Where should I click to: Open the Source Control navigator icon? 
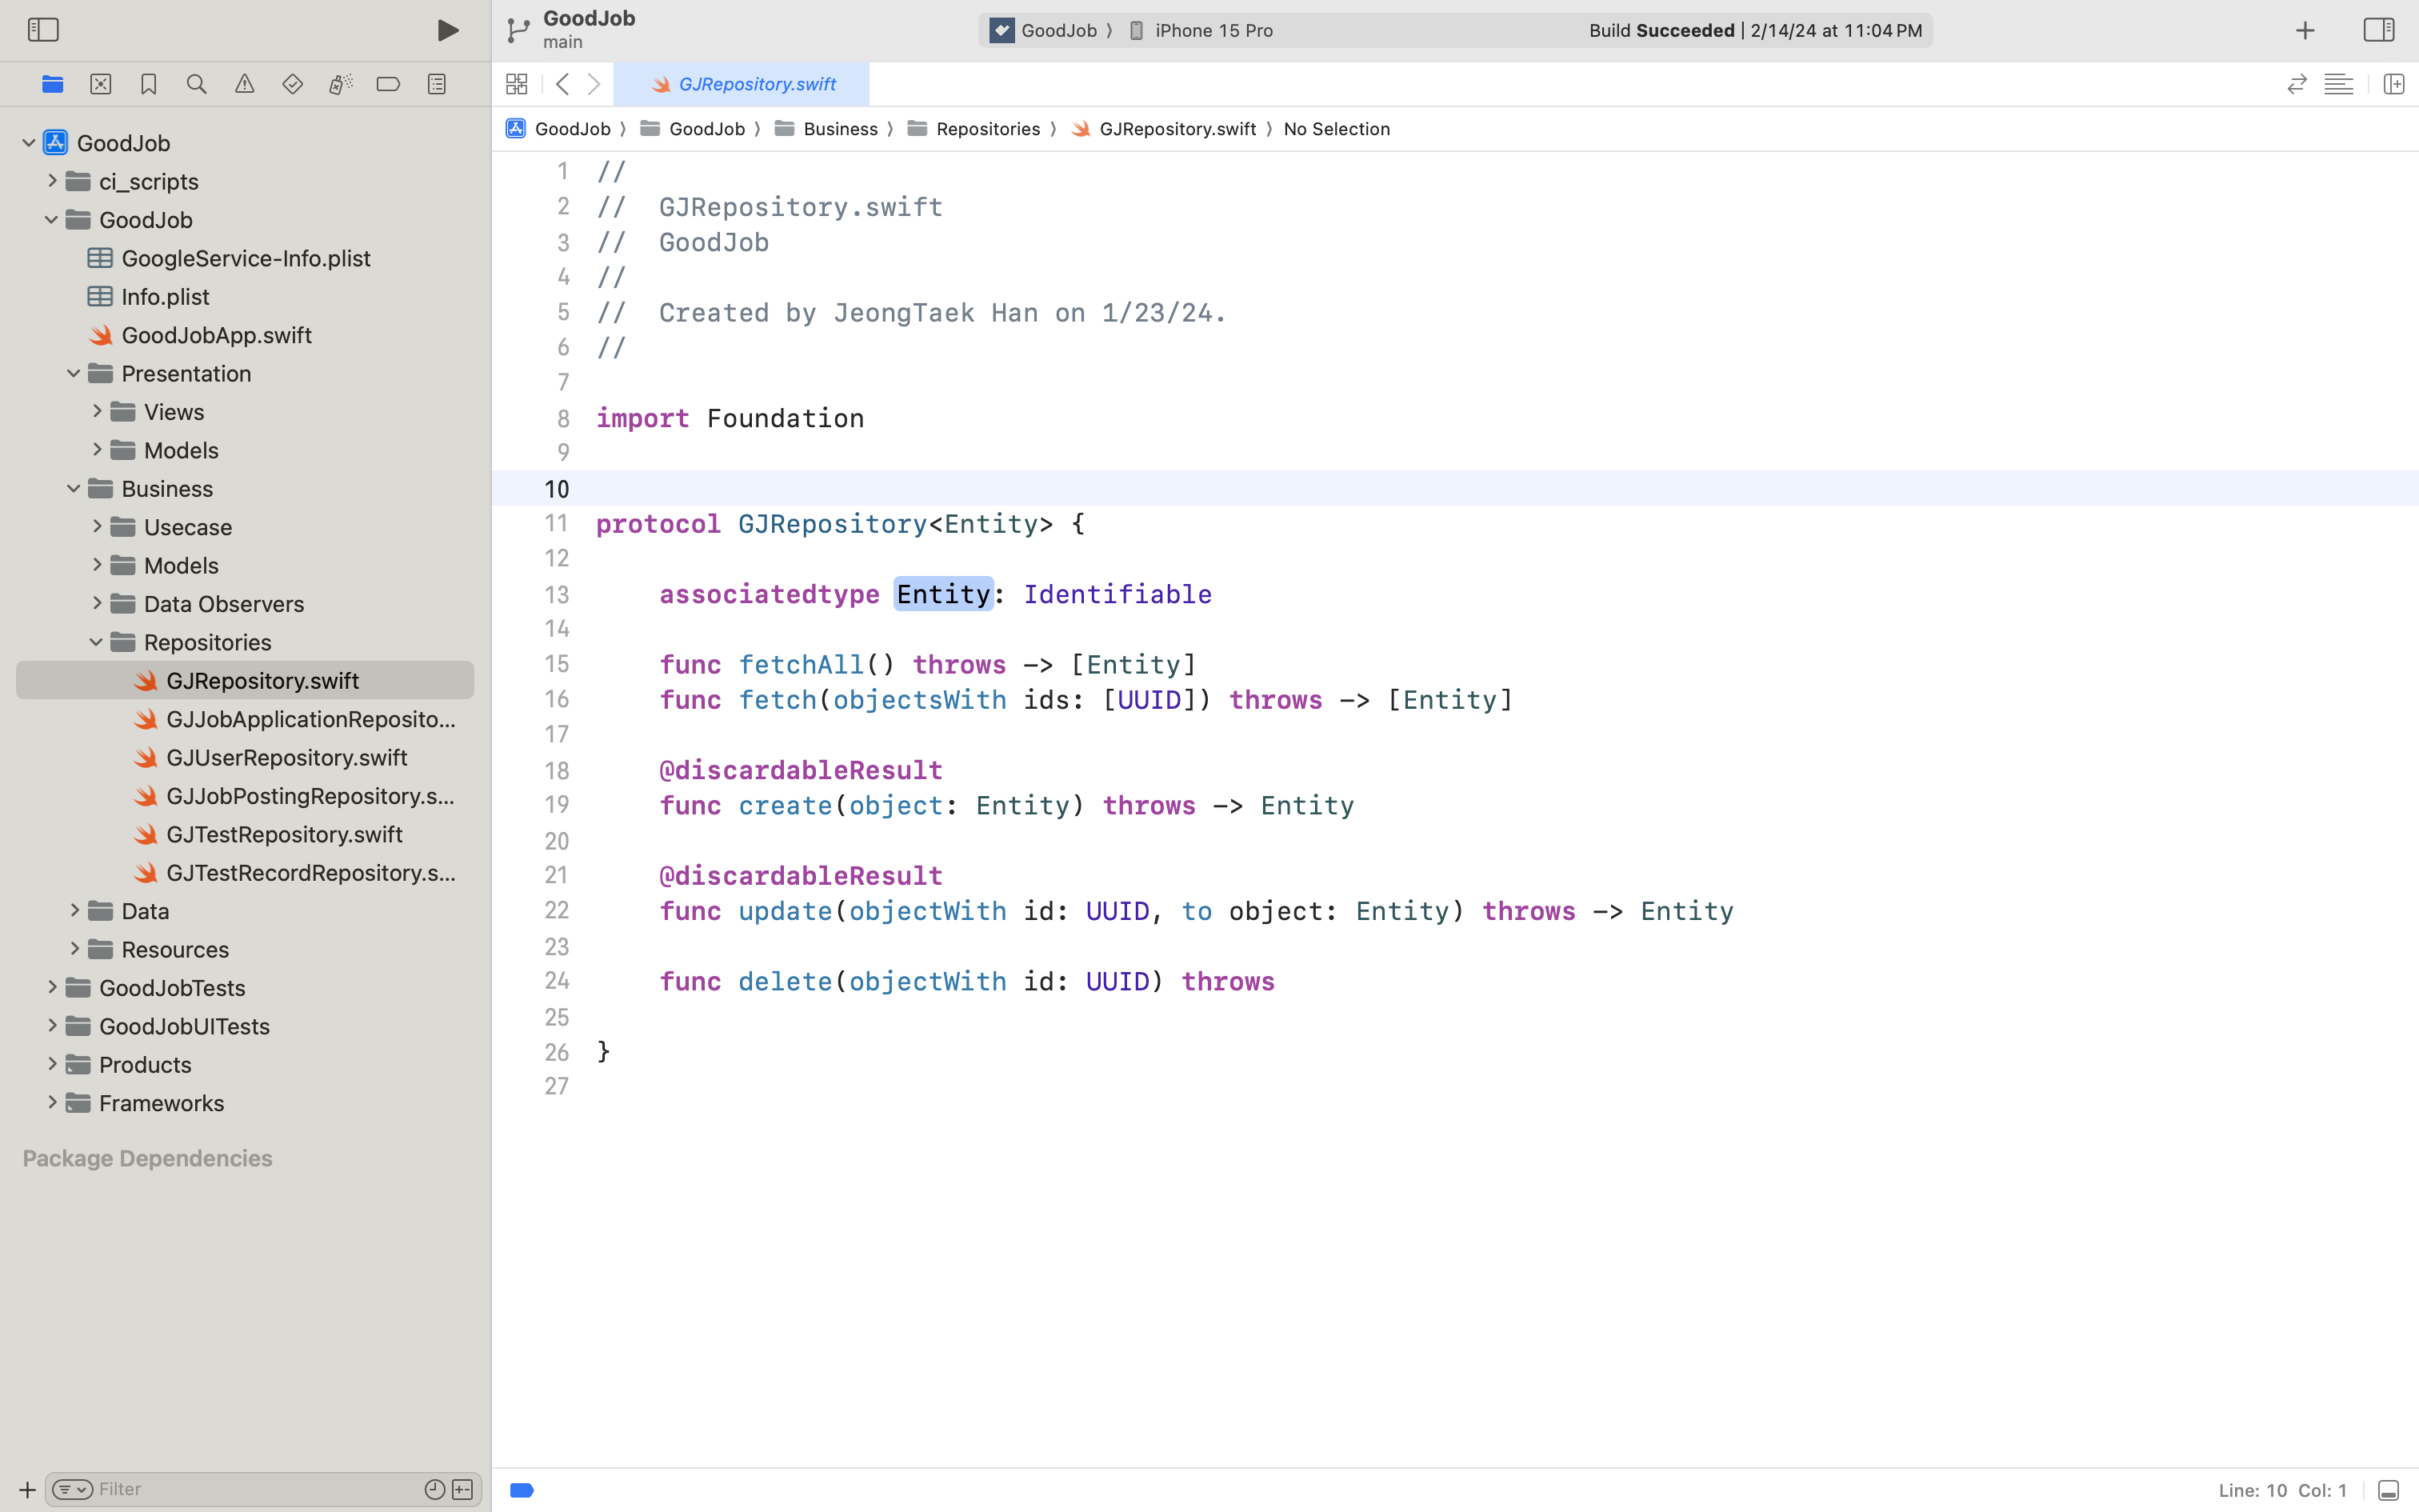[x=101, y=85]
